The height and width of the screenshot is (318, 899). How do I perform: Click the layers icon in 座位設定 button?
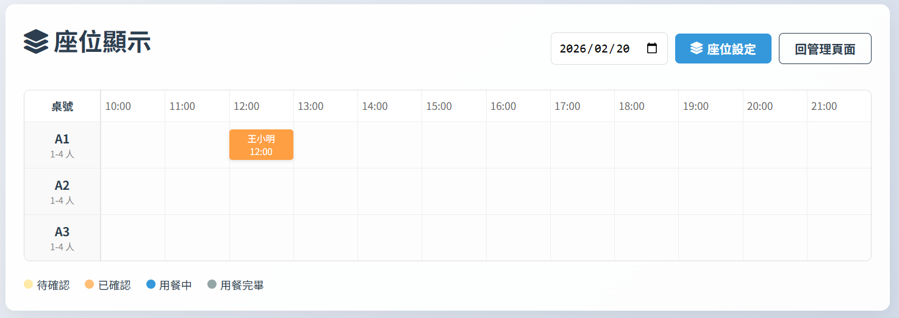click(697, 48)
